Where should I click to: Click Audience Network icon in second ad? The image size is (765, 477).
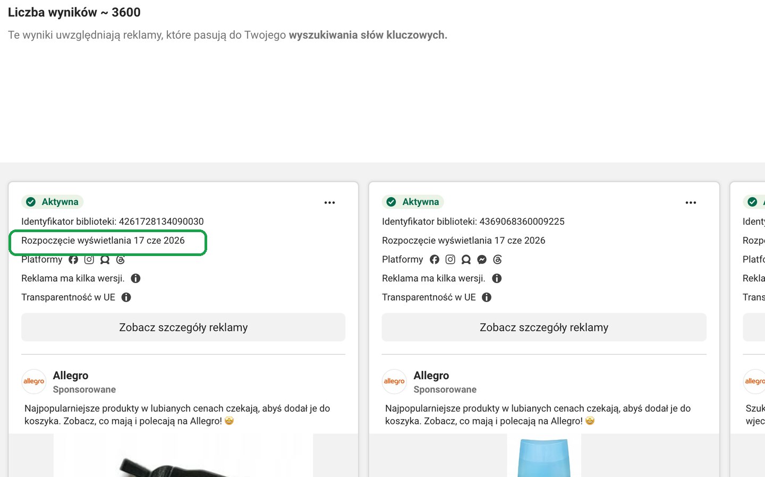click(466, 259)
